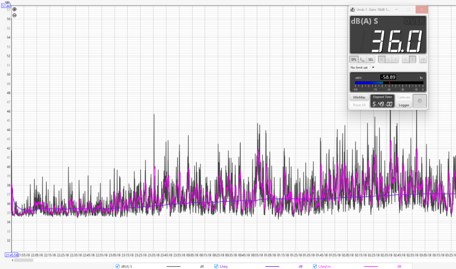Click the MinMax button
The image size is (456, 269).
click(359, 97)
